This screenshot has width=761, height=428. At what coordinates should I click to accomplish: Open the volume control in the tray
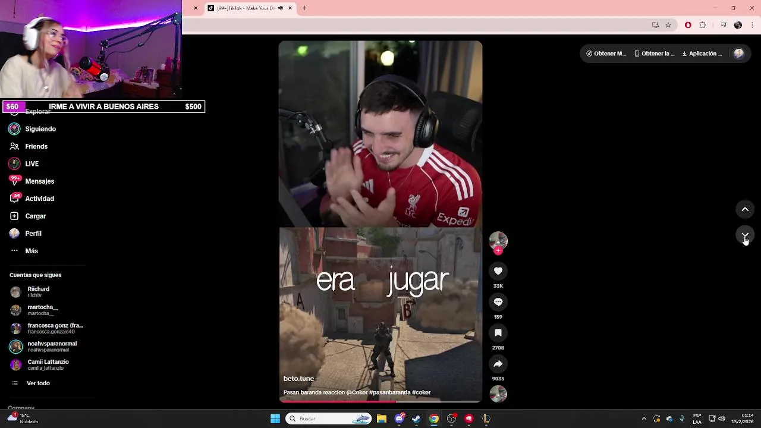pos(722,418)
